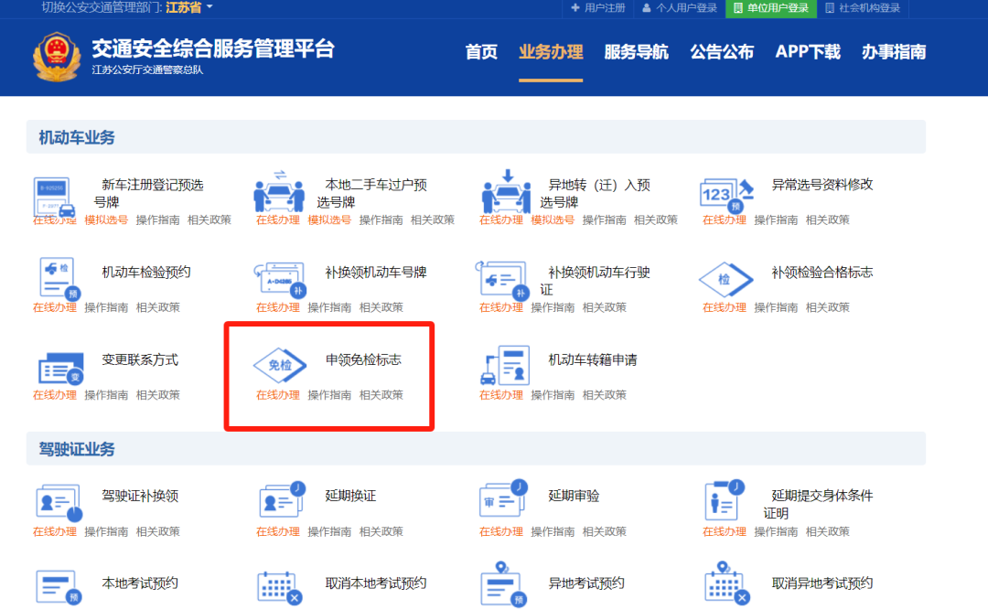Image resolution: width=988 pixels, height=610 pixels.
Task: Click the 申领免检标志 diamond icon
Action: (280, 366)
